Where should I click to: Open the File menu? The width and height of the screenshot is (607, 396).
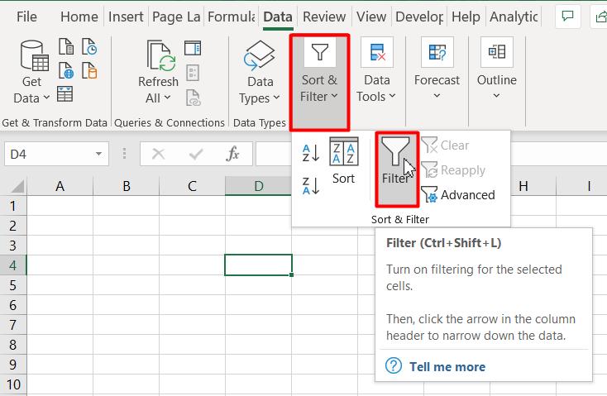(26, 17)
